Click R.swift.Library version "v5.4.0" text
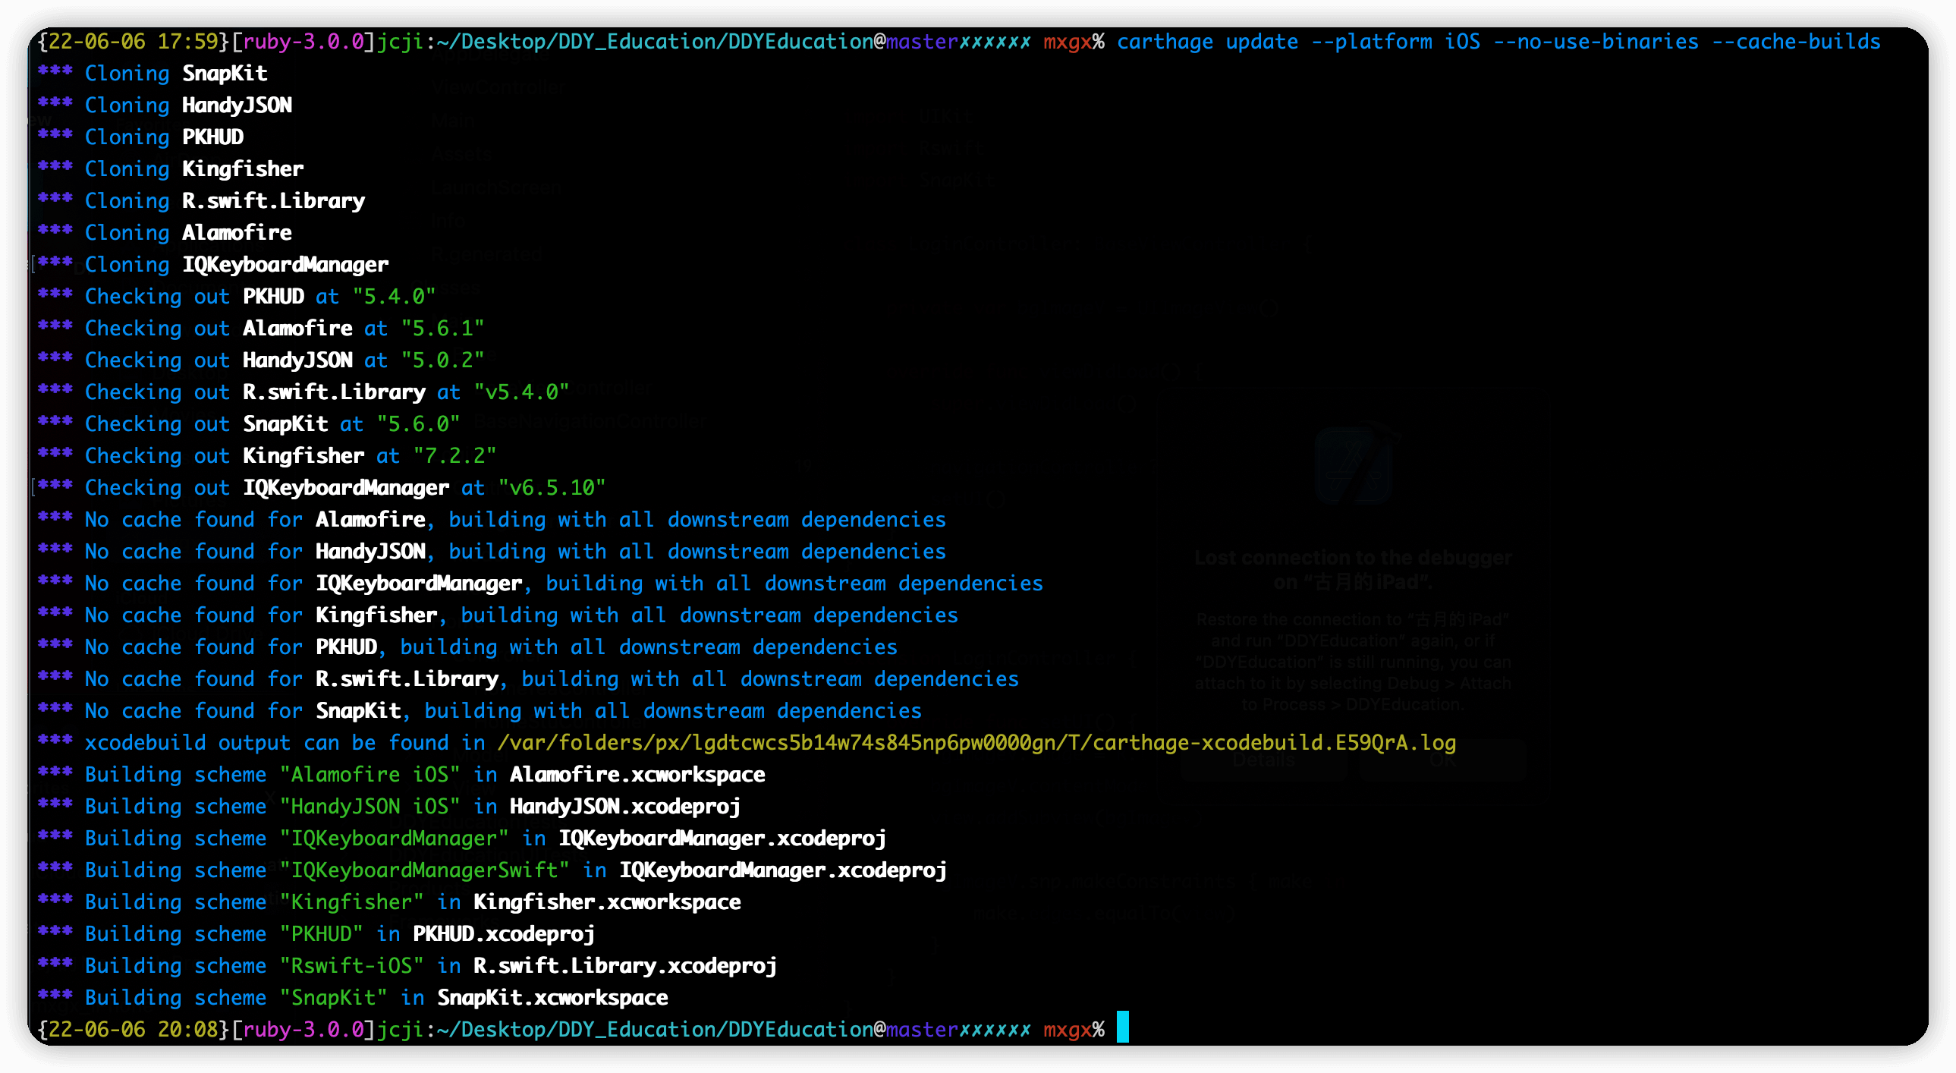 (x=522, y=392)
